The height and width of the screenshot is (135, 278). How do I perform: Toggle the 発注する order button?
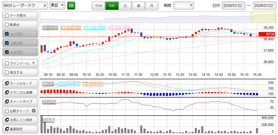[x=20, y=73]
